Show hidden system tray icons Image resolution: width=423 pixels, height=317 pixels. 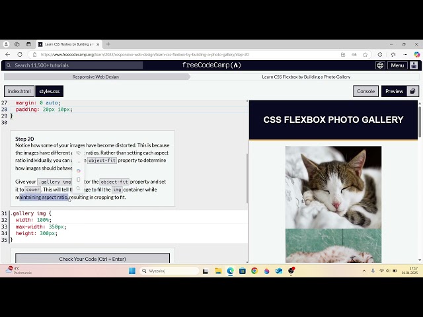click(364, 271)
